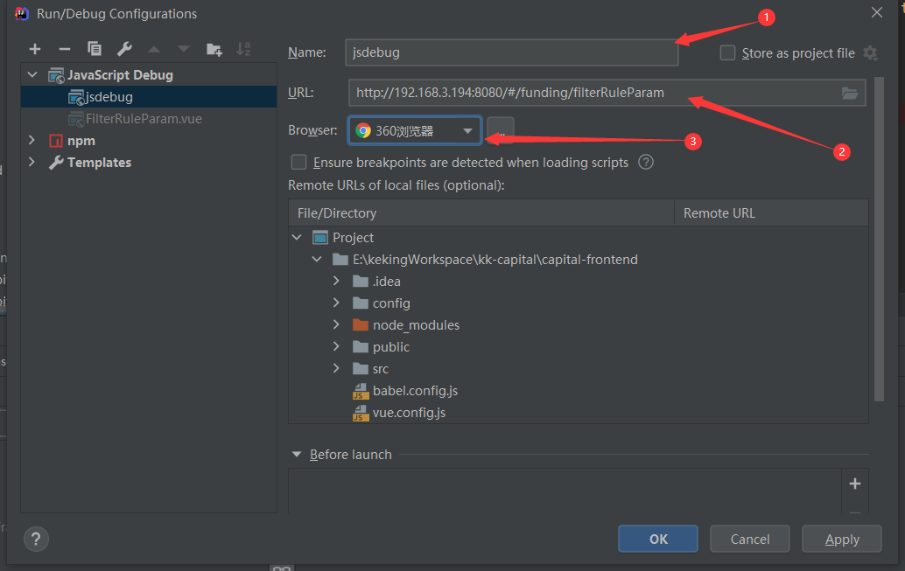Viewport: 905px width, 571px height.
Task: Click the folder browse icon in URL field
Action: tap(849, 93)
